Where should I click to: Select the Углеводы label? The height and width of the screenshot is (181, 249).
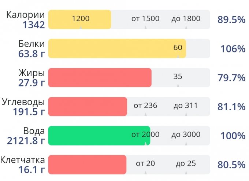[x=24, y=102]
